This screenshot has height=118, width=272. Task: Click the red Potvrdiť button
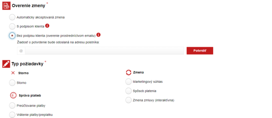coord(200,51)
